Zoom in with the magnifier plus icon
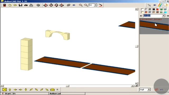This screenshot has height=95, width=169. click(x=81, y=5)
